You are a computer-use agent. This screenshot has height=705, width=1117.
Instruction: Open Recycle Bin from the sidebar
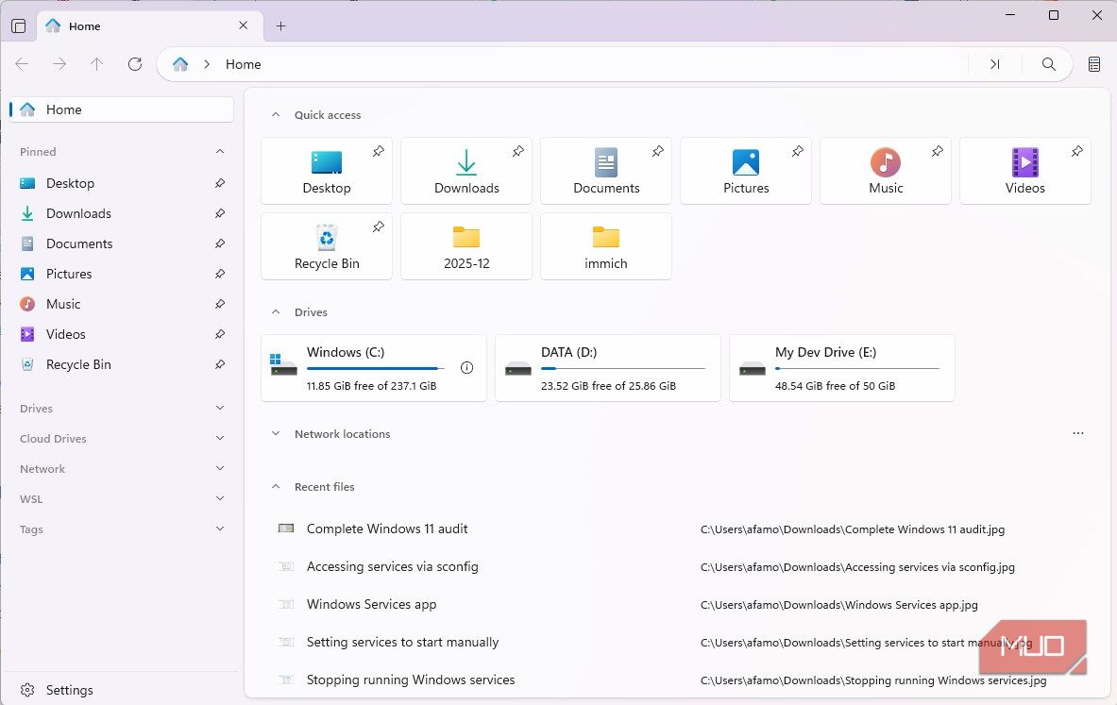(121, 364)
